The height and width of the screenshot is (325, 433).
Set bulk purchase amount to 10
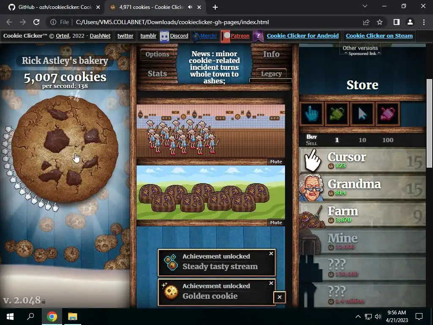click(362, 140)
